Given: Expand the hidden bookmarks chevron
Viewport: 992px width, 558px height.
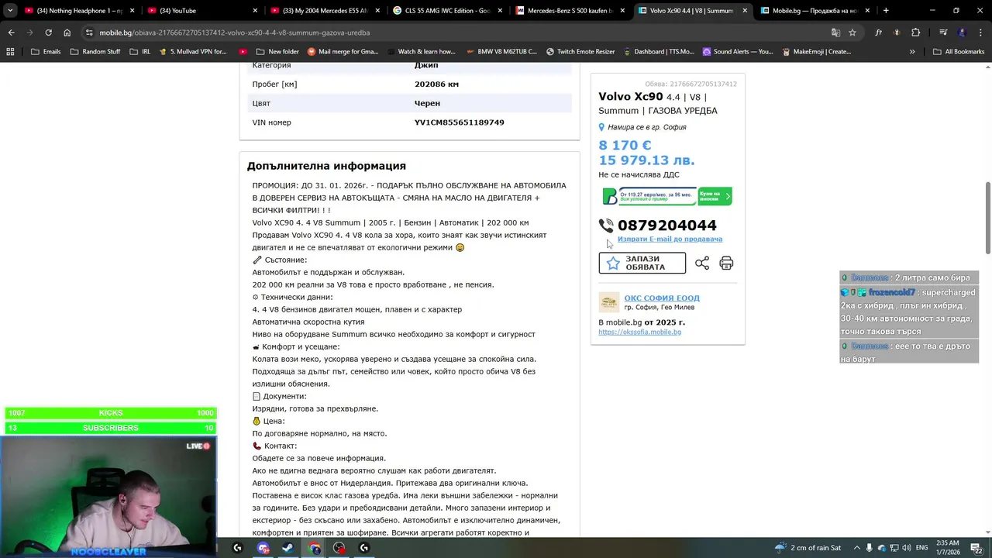Looking at the screenshot, I should pyautogui.click(x=912, y=52).
